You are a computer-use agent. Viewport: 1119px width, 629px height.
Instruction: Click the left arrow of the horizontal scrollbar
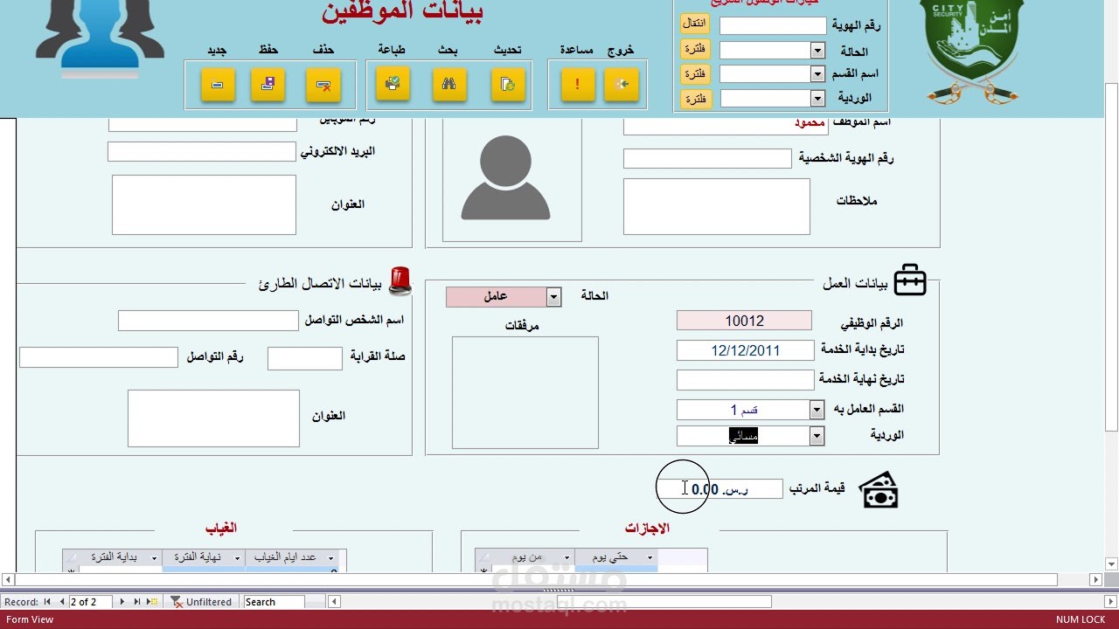(x=10, y=578)
